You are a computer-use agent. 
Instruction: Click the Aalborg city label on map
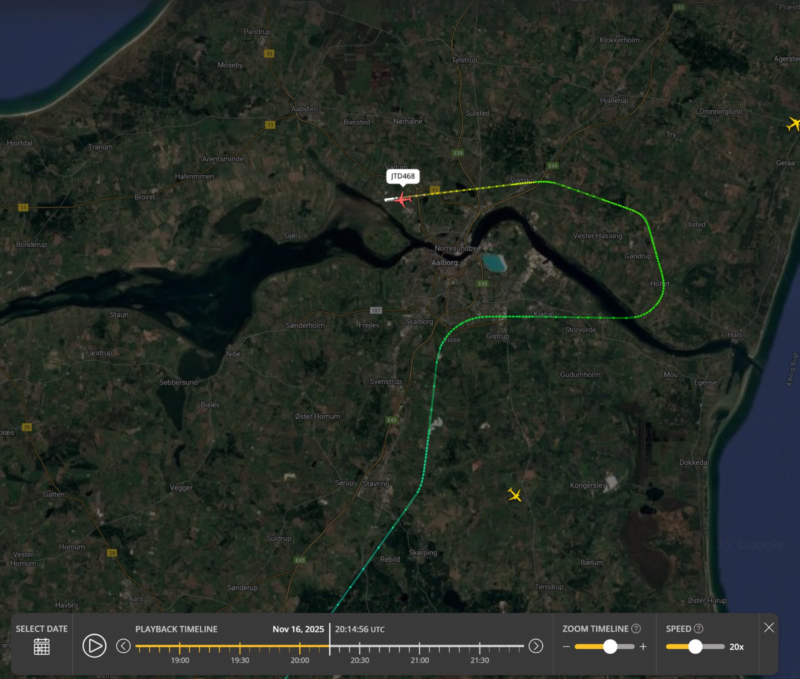pos(444,262)
